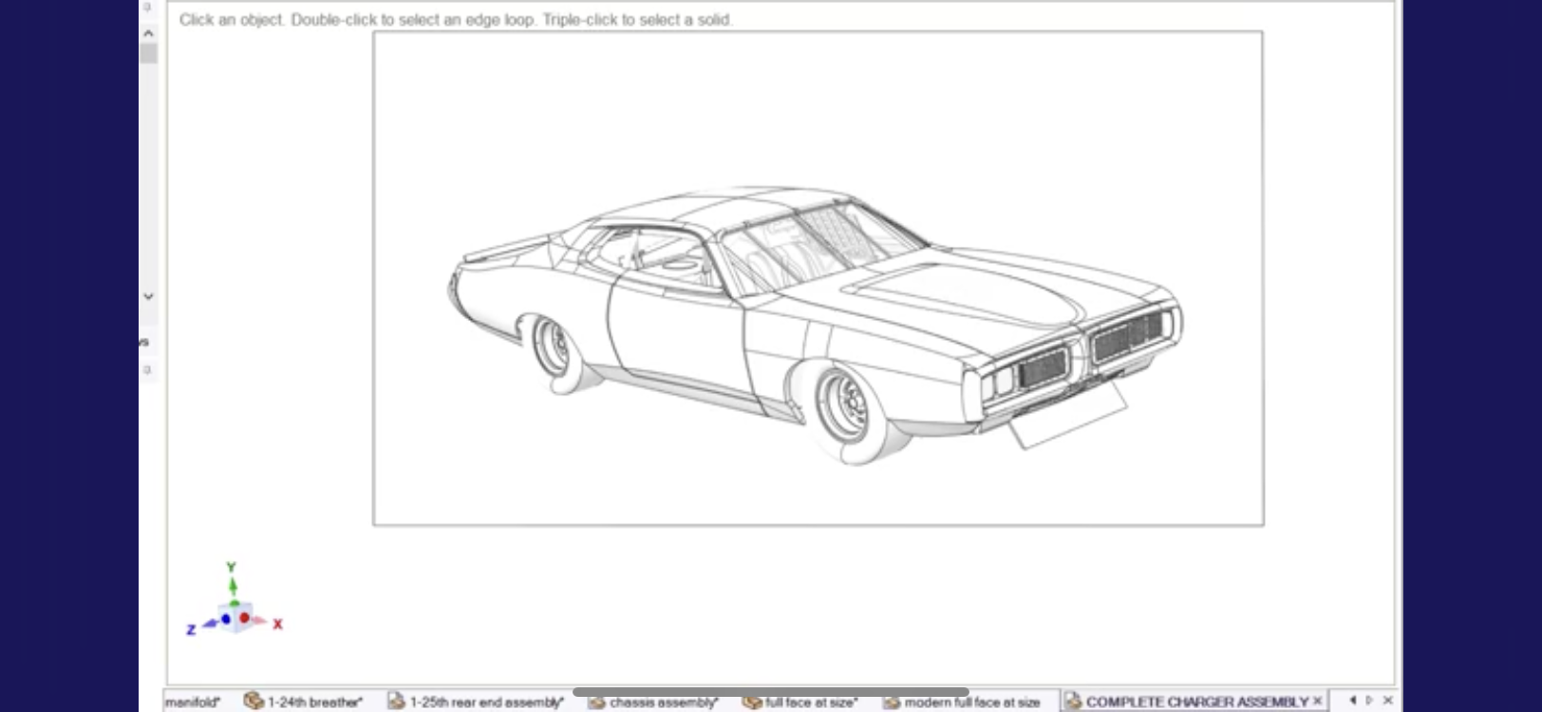The height and width of the screenshot is (712, 1542).
Task: Close all tabs with the X at tab bar end
Action: point(1387,700)
